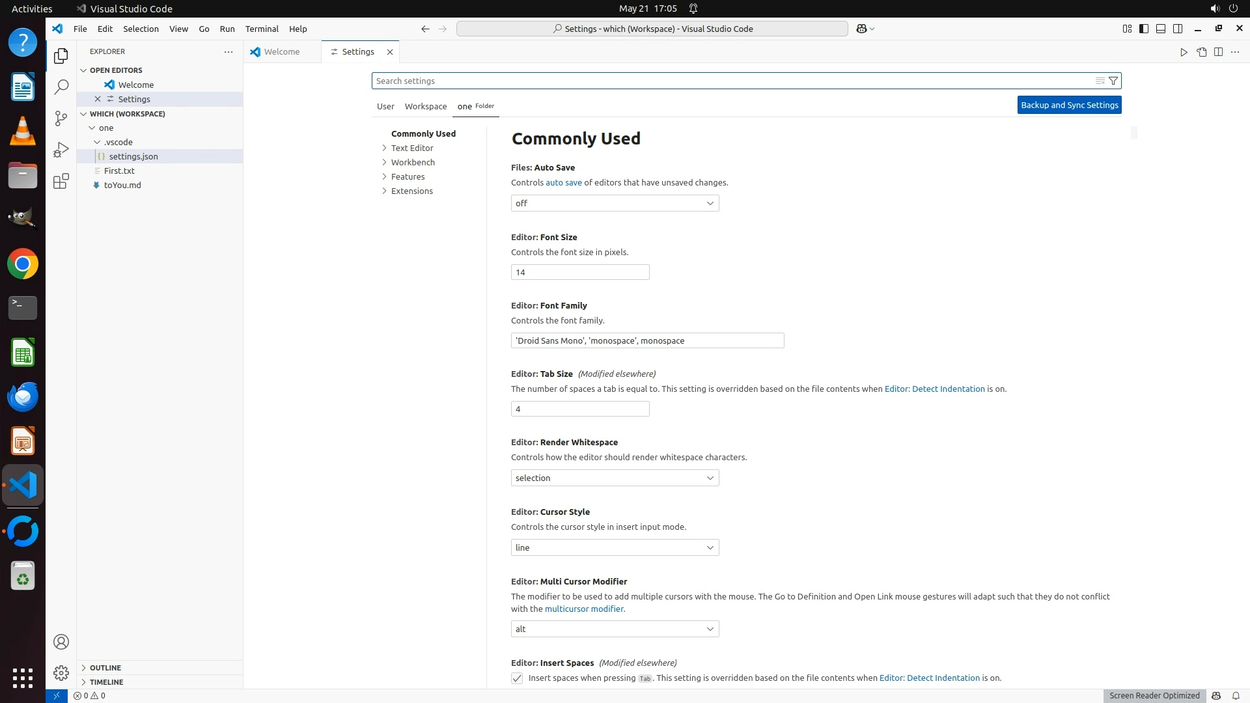Click the settings page scrollbar
This screenshot has width=1250, height=703.
pos(1134,133)
